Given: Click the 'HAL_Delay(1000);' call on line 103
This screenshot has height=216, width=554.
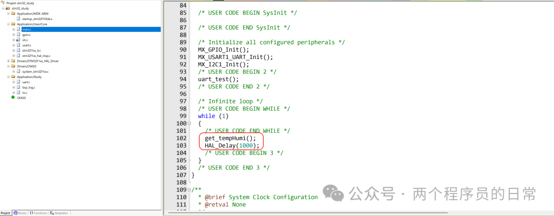Looking at the screenshot, I should coord(232,146).
